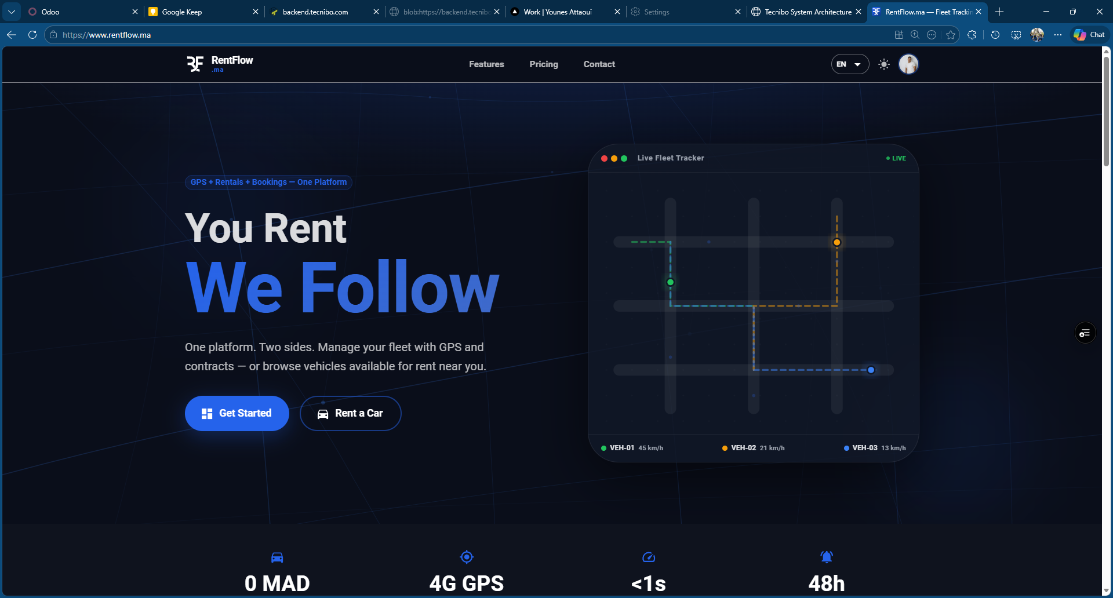The width and height of the screenshot is (1113, 598).
Task: Click the 48h statistic
Action: [827, 584]
